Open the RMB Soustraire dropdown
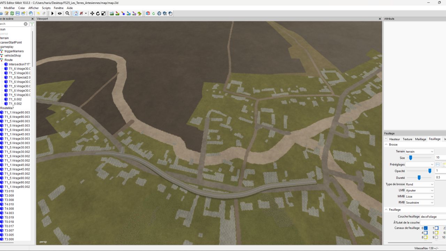This screenshot has width=446, height=251. [x=420, y=203]
